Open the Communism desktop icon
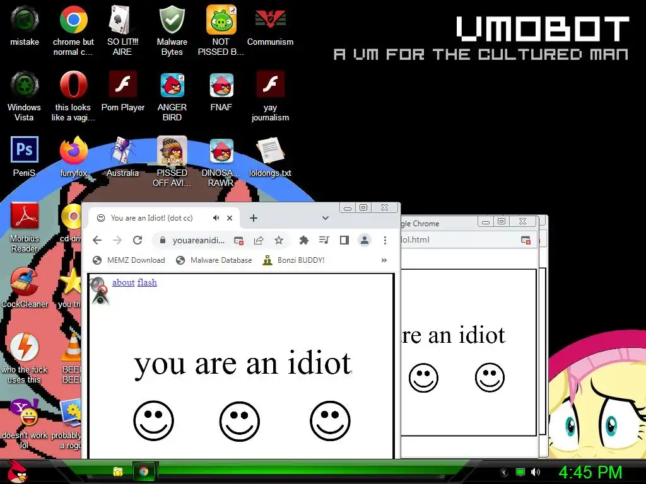646x484 pixels. click(x=270, y=26)
